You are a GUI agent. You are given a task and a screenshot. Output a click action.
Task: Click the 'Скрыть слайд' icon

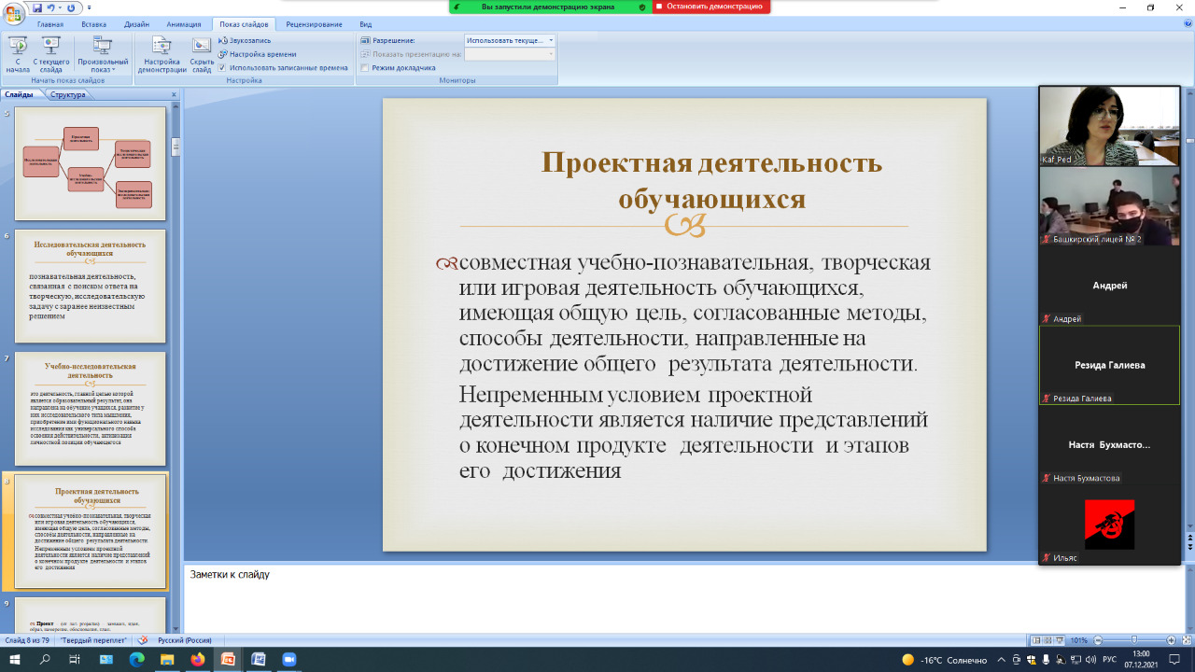202,54
